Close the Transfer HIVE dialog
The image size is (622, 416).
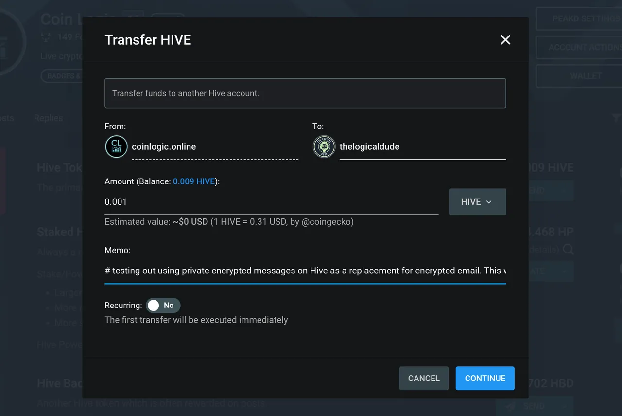pyautogui.click(x=505, y=40)
